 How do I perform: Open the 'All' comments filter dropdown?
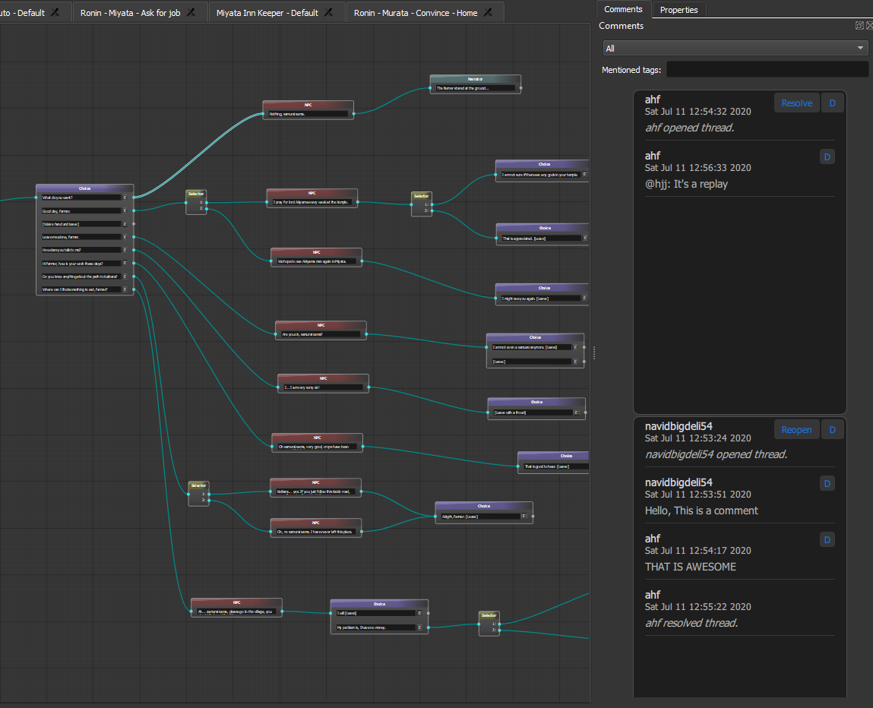[x=735, y=49]
